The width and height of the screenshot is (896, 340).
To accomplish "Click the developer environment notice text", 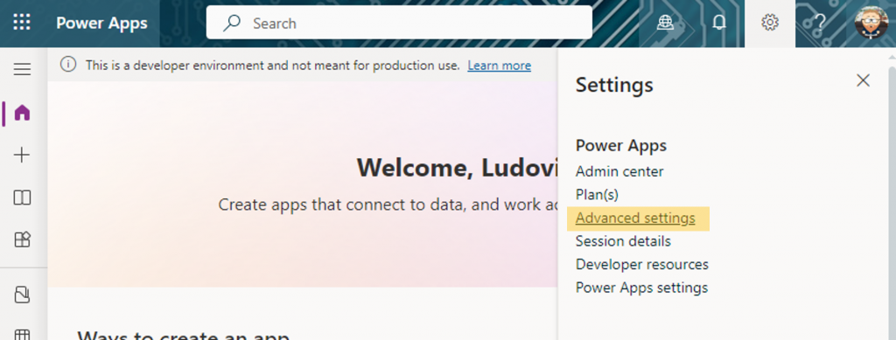I will (273, 66).
